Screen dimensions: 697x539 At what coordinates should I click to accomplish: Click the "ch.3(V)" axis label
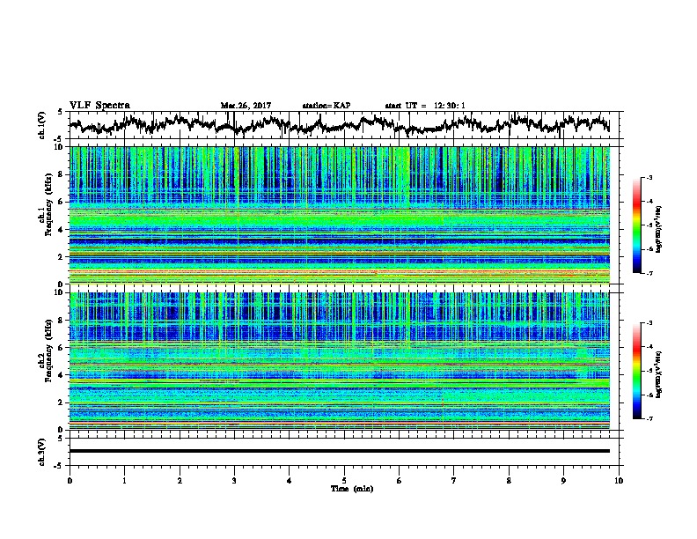pyautogui.click(x=41, y=453)
